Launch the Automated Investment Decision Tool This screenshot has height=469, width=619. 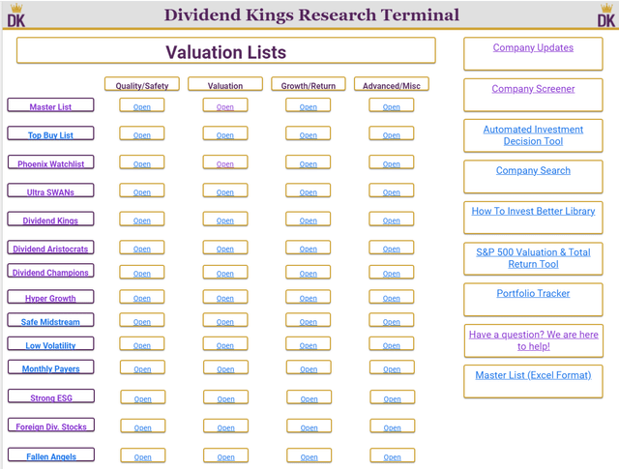[x=533, y=135]
